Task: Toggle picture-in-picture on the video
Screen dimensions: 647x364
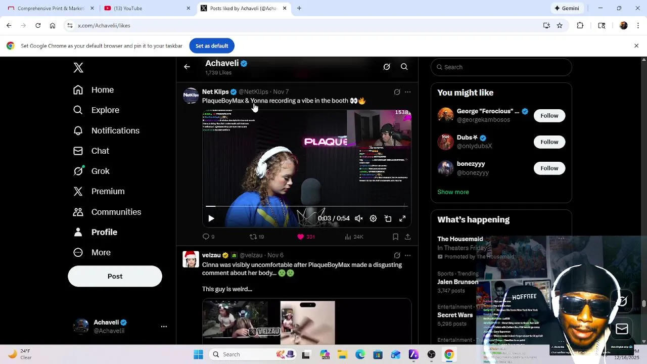Action: click(388, 218)
